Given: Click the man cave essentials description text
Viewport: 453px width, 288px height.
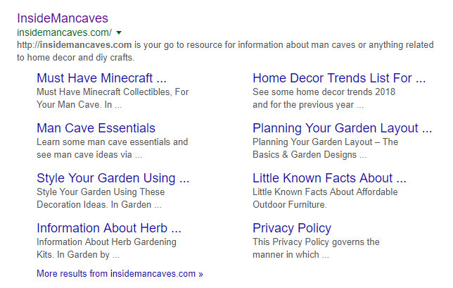Looking at the screenshot, I should (112, 148).
